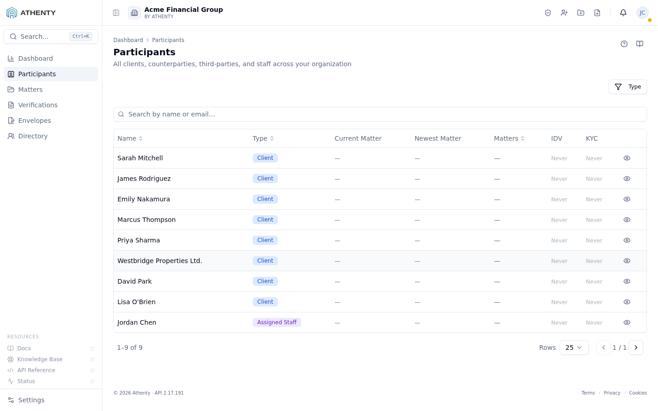Image resolution: width=658 pixels, height=411 pixels.
Task: Click the add participant icon in header
Action: pyautogui.click(x=564, y=13)
